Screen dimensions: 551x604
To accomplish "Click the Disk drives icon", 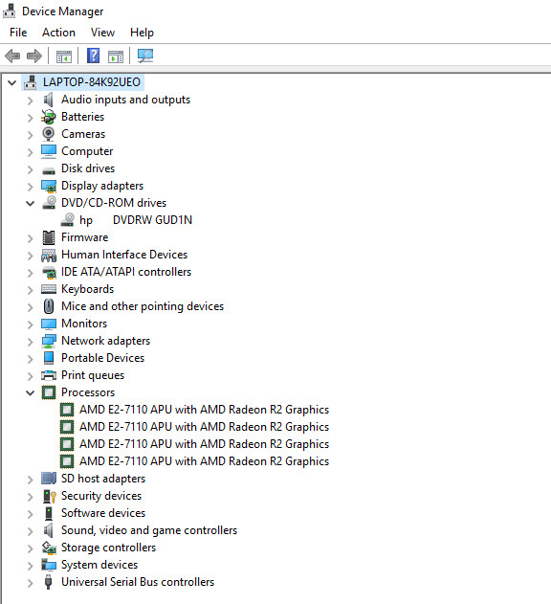I will point(49,169).
